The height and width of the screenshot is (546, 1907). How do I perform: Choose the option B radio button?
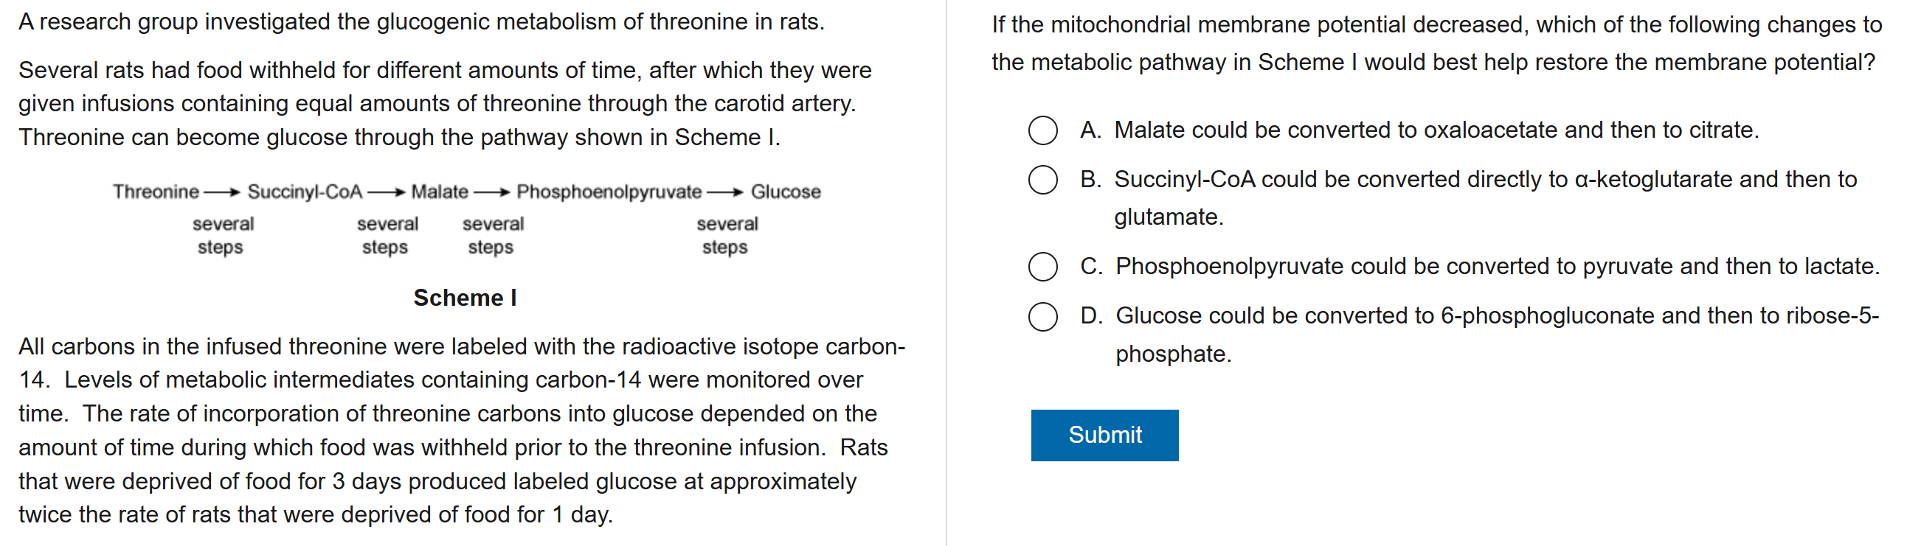pos(1042,180)
